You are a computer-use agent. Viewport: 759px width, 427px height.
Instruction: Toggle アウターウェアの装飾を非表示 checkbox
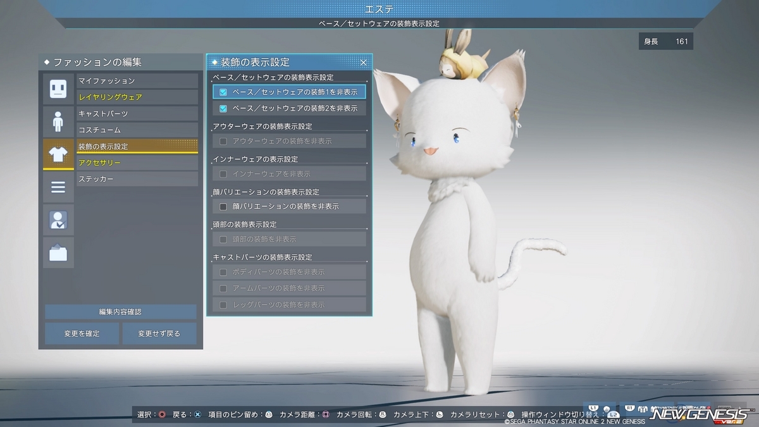pyautogui.click(x=223, y=141)
